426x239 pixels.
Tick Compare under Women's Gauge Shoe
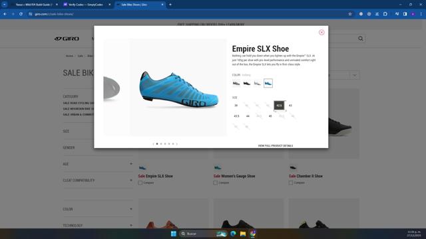click(x=216, y=183)
